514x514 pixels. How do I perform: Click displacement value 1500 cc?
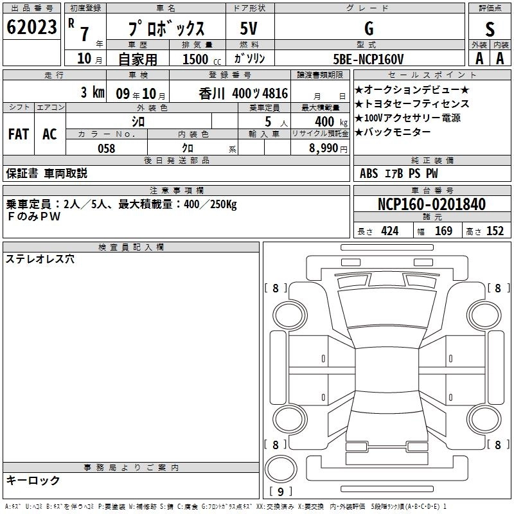(202, 59)
